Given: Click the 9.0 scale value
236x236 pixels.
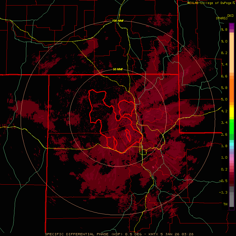Looking at the screenshot, I should (x=224, y=41).
